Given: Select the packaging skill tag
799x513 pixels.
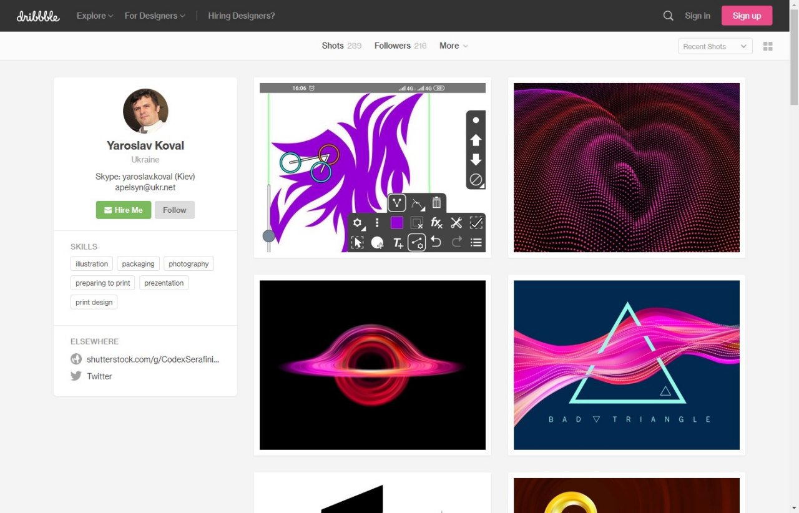Looking at the screenshot, I should coord(138,263).
